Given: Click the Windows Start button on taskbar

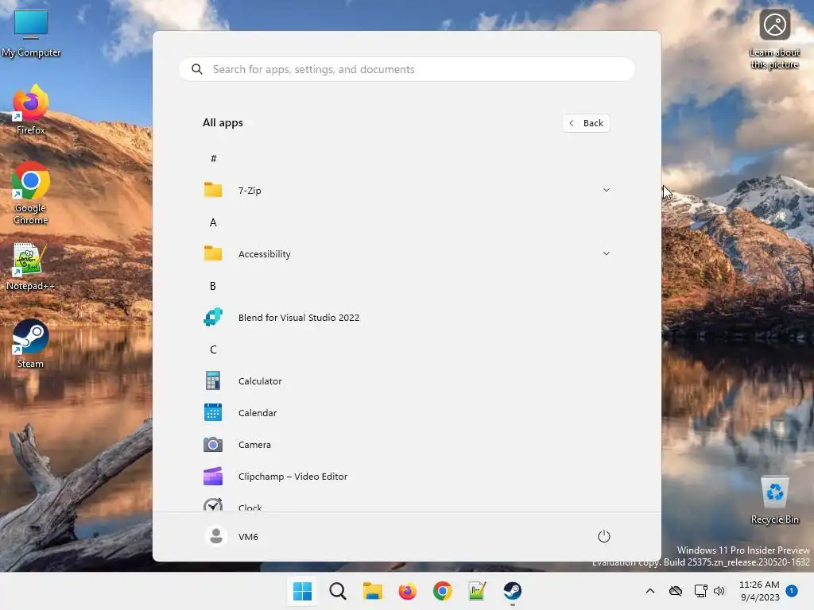Looking at the screenshot, I should 303,591.
